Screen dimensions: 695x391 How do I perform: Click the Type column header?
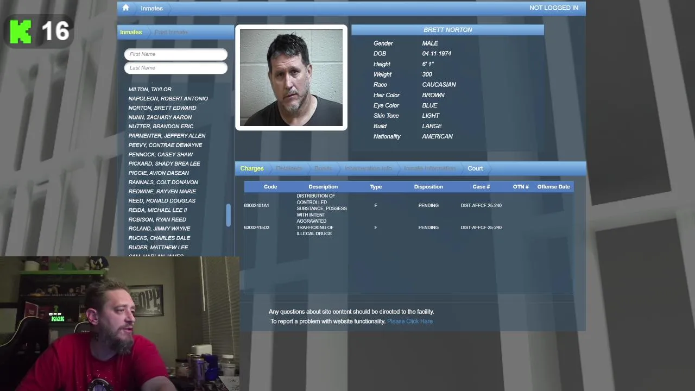click(376, 187)
